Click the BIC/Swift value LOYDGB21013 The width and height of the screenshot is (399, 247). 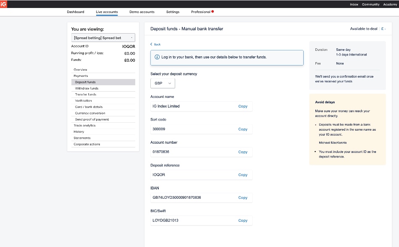(165, 220)
